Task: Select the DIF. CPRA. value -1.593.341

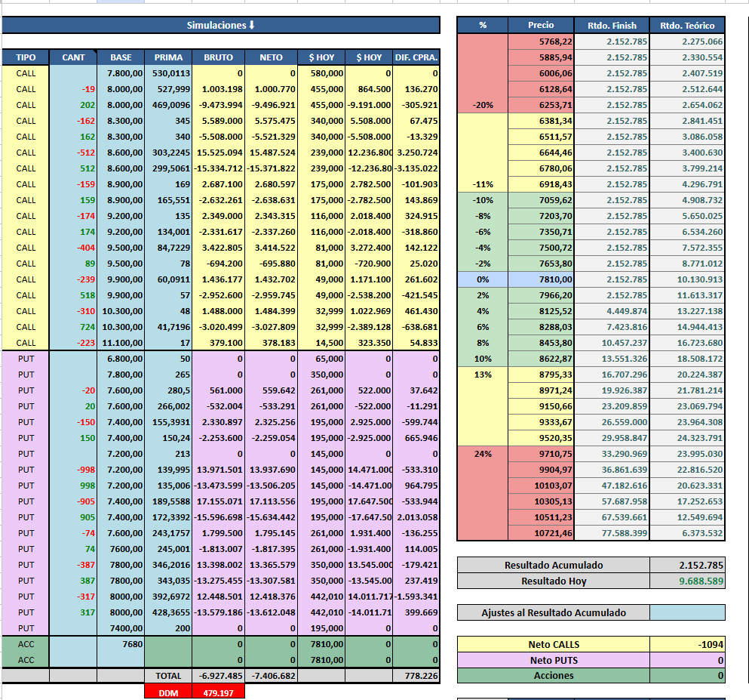Action: (416, 597)
